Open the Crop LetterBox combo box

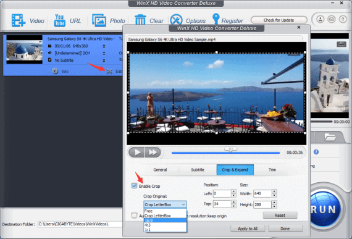point(165,204)
